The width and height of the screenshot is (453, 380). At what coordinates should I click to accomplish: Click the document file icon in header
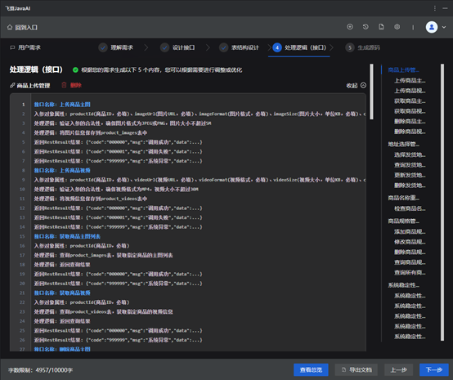[x=381, y=27]
